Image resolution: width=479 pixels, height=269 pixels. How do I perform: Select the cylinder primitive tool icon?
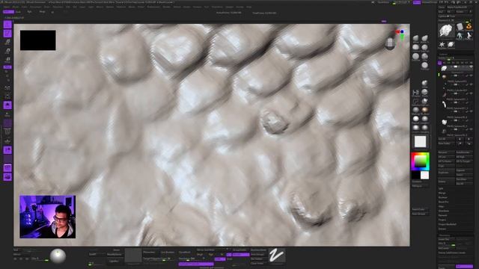460,27
